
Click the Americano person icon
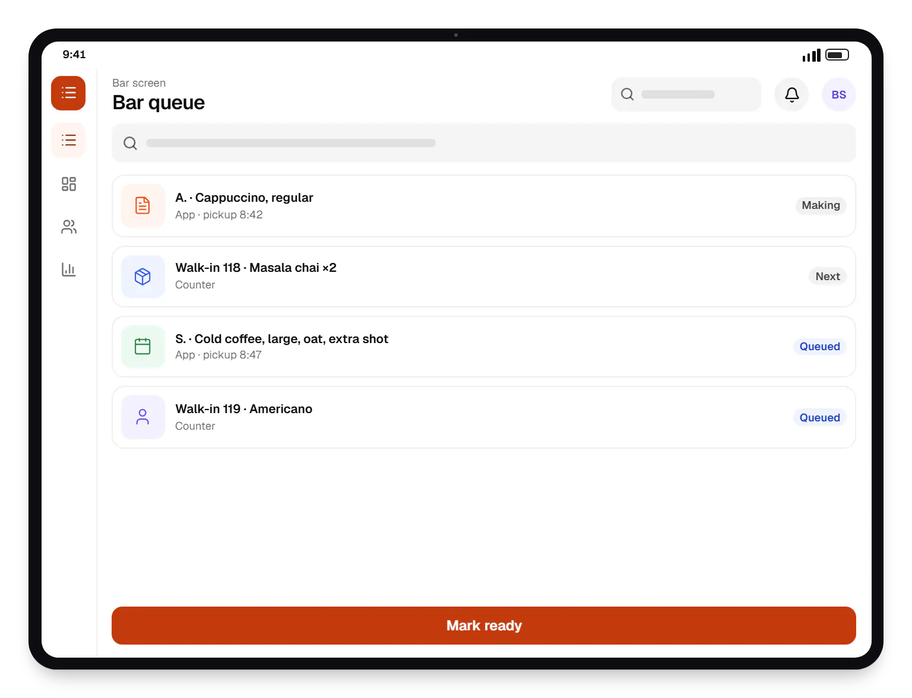coord(143,417)
